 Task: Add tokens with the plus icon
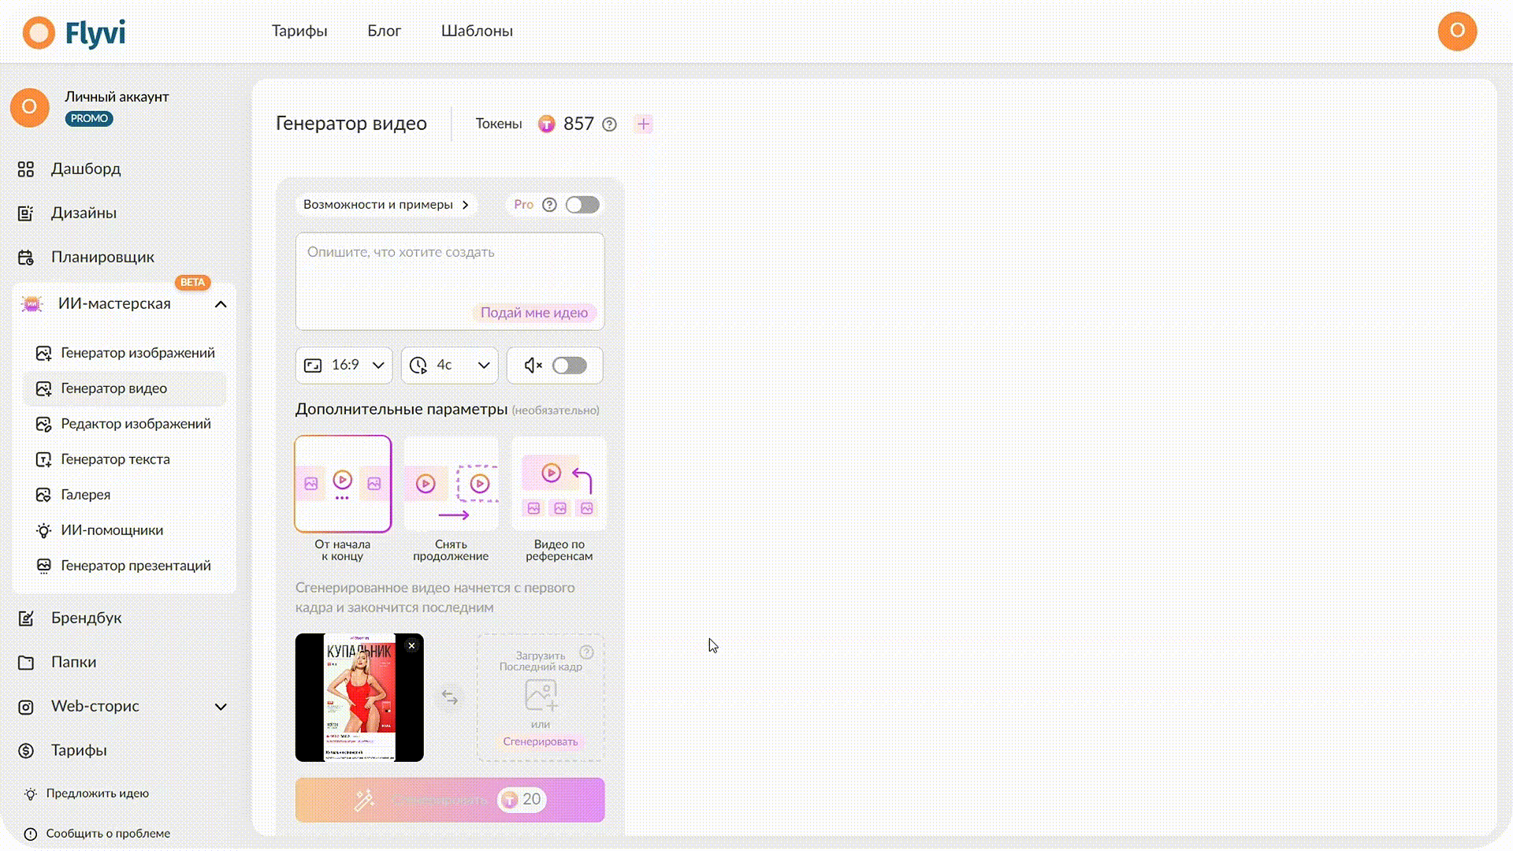click(643, 124)
